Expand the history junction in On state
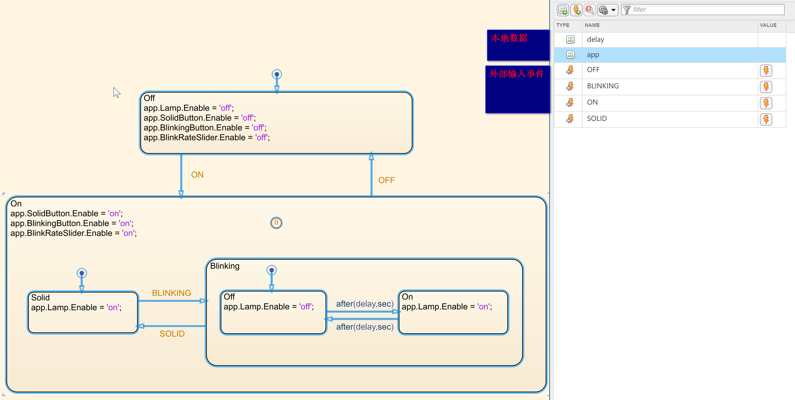Image resolution: width=795 pixels, height=400 pixels. pyautogui.click(x=276, y=223)
